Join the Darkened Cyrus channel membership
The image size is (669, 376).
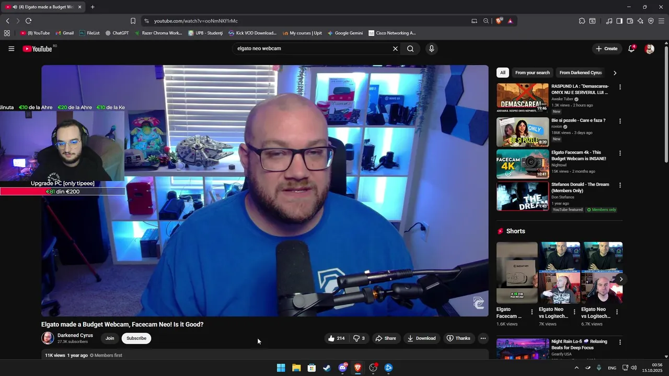pos(110,338)
